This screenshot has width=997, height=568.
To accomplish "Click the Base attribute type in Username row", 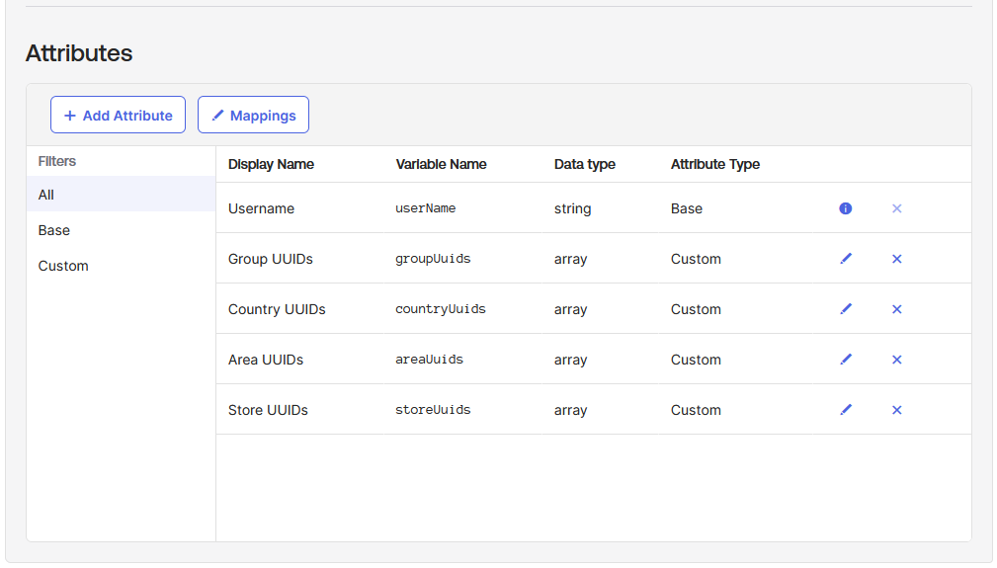I will point(687,208).
